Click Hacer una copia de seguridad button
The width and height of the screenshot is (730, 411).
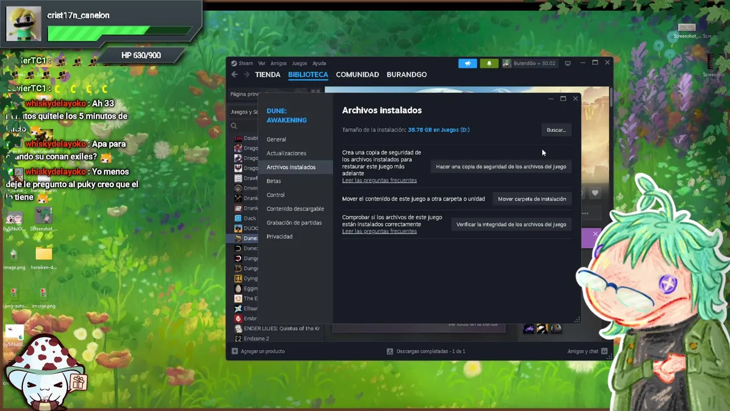501,167
